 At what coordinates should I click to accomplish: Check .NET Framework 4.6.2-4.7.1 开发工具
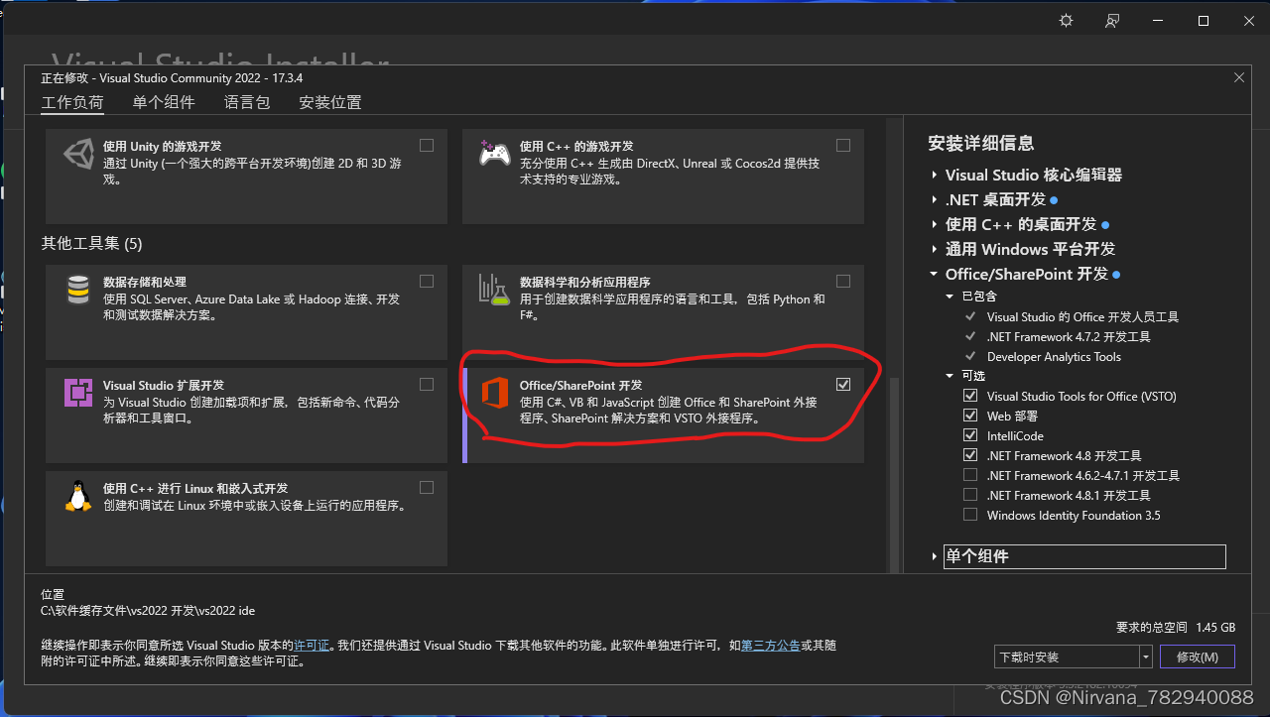click(970, 475)
